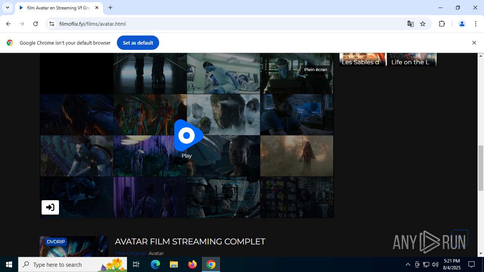Click the AVATAR FILM STREAMING COMPLET heading
The height and width of the screenshot is (272, 484).
click(x=190, y=241)
